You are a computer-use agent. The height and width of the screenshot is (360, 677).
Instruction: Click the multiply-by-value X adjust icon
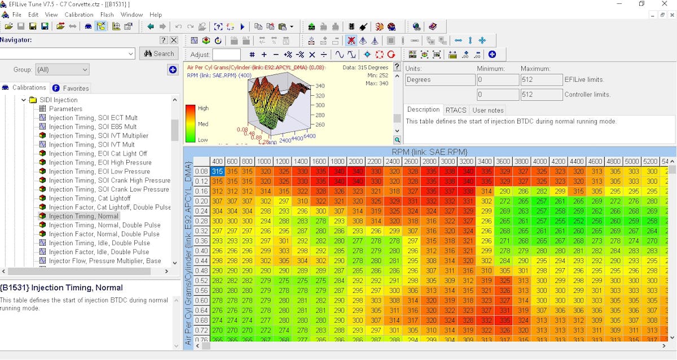tap(312, 55)
